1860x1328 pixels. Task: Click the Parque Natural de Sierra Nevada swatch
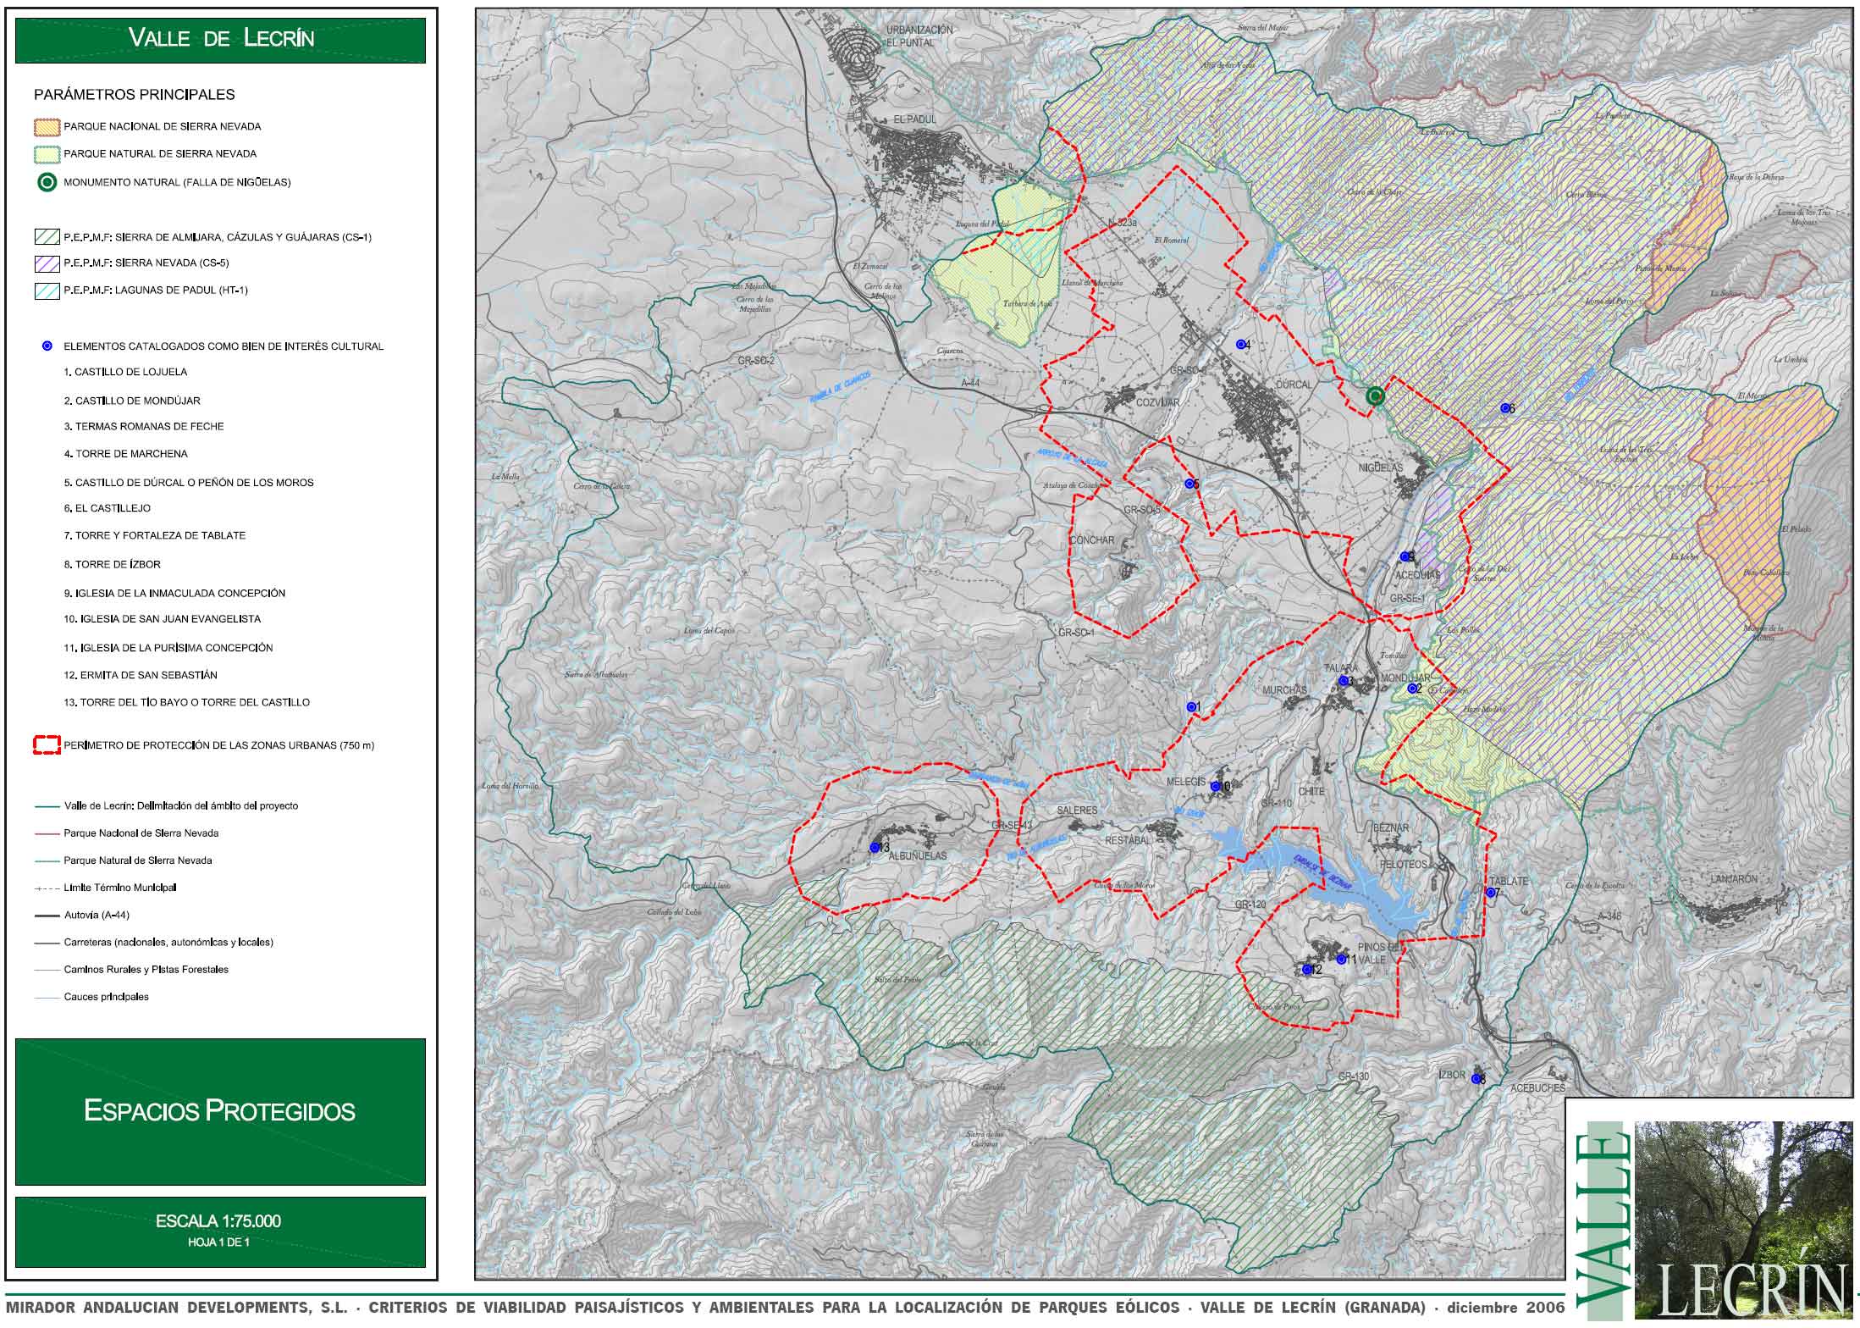point(47,154)
